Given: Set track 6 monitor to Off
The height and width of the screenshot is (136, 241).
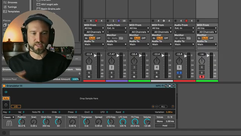Looking at the screenshot, I should (211, 38).
